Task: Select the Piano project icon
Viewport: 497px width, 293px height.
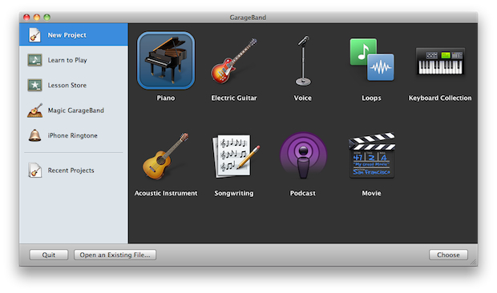Action: pyautogui.click(x=166, y=60)
